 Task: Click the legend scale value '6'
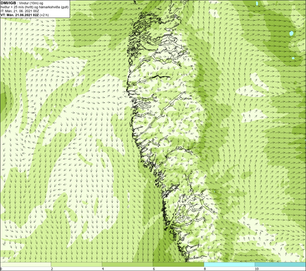pos(154,269)
